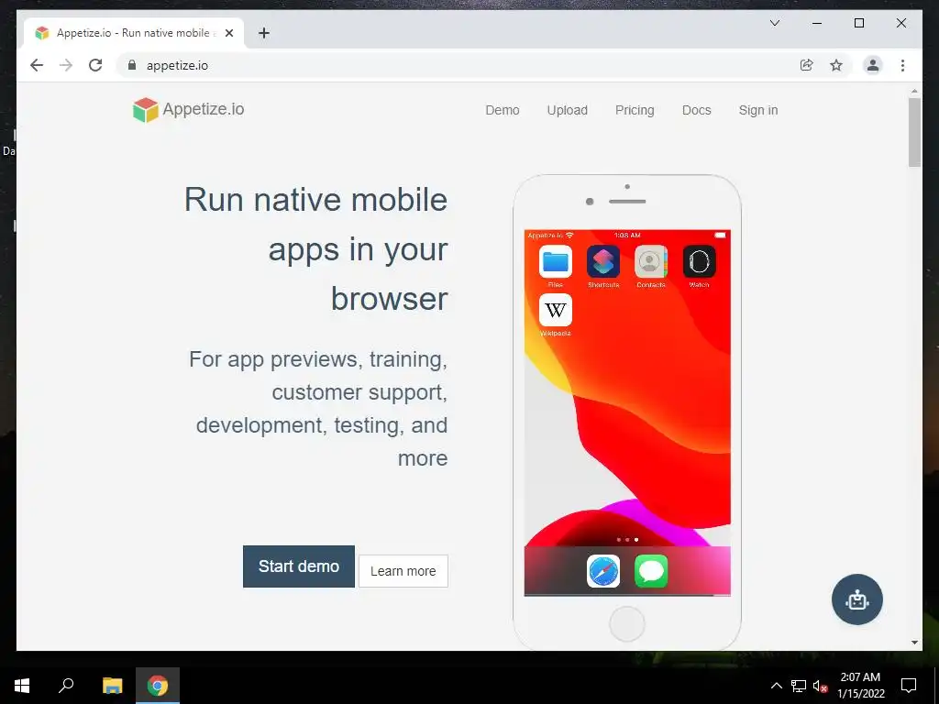Tap the phone's home button

tap(627, 623)
